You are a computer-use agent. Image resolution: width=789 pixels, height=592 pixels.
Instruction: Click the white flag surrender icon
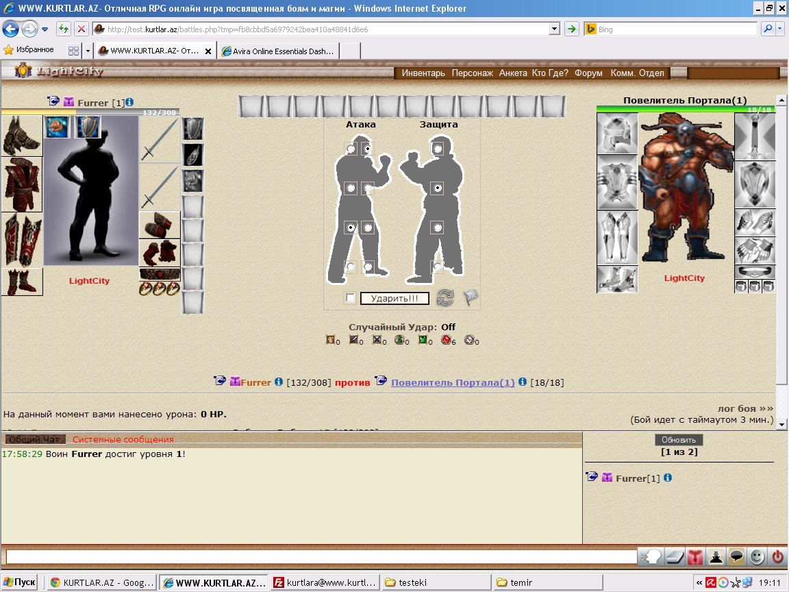click(x=470, y=297)
